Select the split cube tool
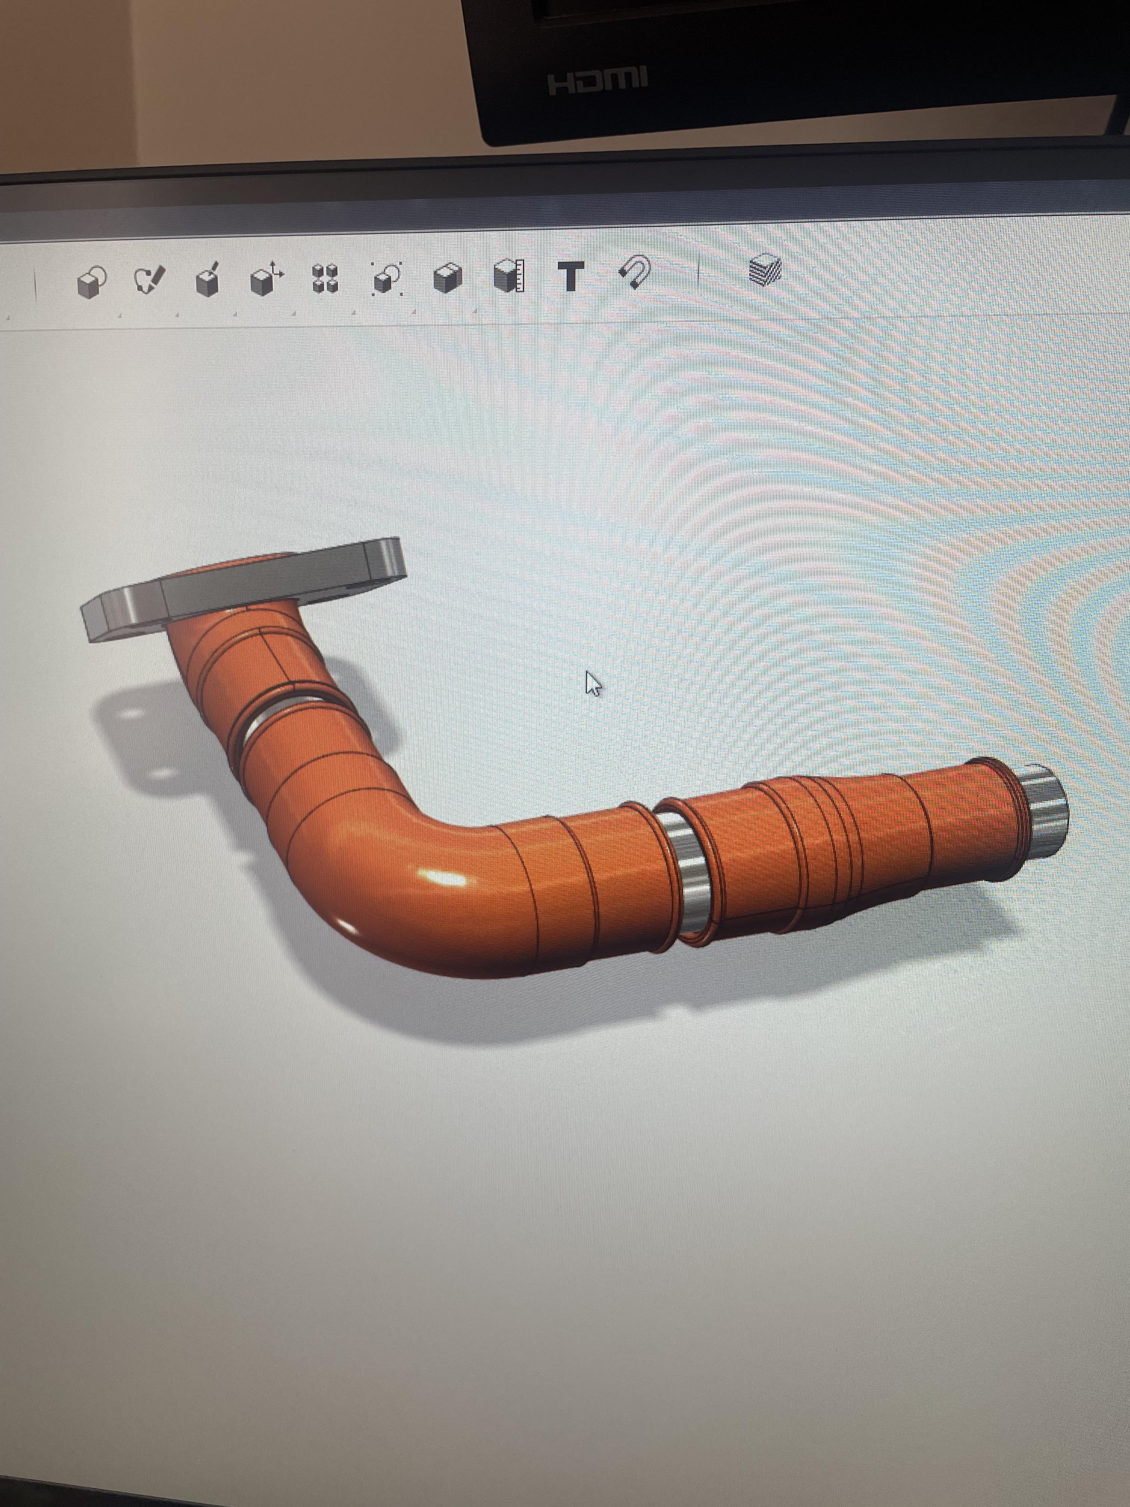Viewport: 1130px width, 1507px height. tap(448, 277)
